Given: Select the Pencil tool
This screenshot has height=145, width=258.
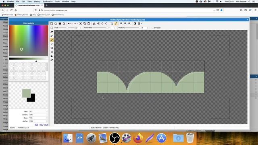Looking at the screenshot, I should [x=52, y=36].
